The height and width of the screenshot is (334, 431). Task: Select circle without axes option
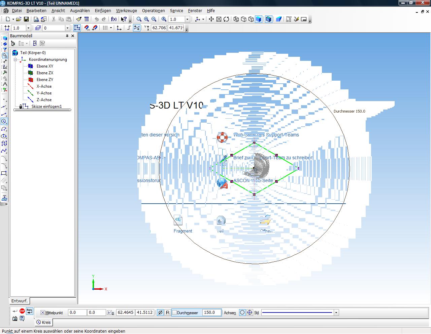coord(242,312)
